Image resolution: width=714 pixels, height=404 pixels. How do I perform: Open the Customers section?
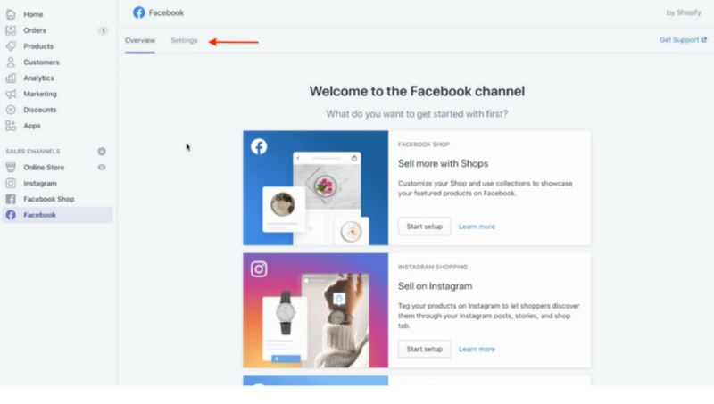click(41, 62)
